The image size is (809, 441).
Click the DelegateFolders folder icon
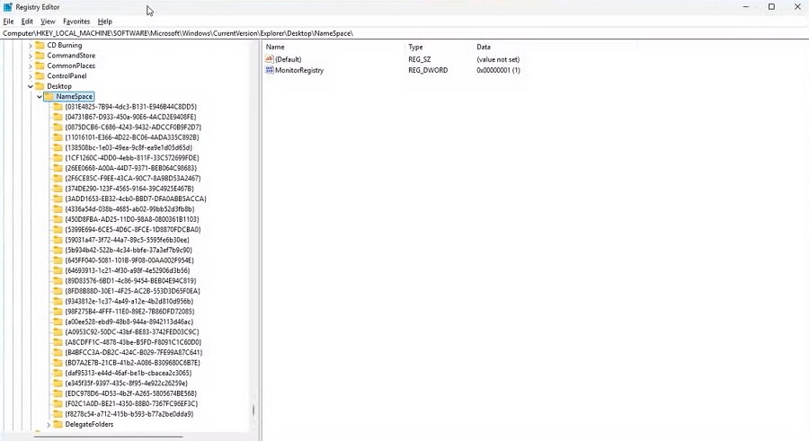click(58, 424)
